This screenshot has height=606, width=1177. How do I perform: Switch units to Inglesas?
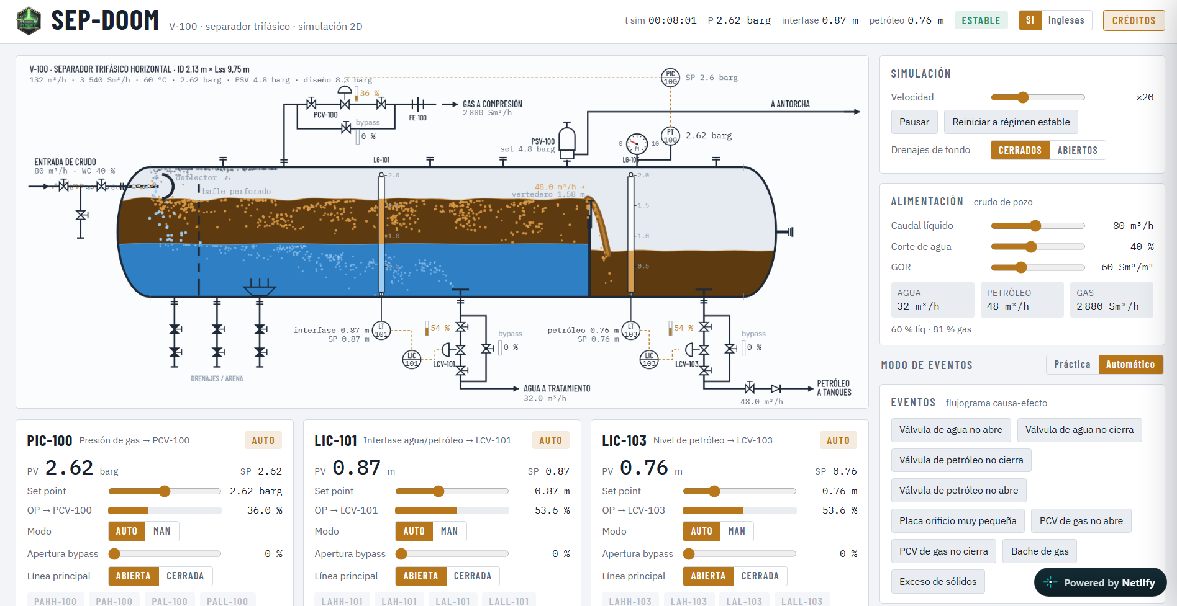pyautogui.click(x=1066, y=20)
